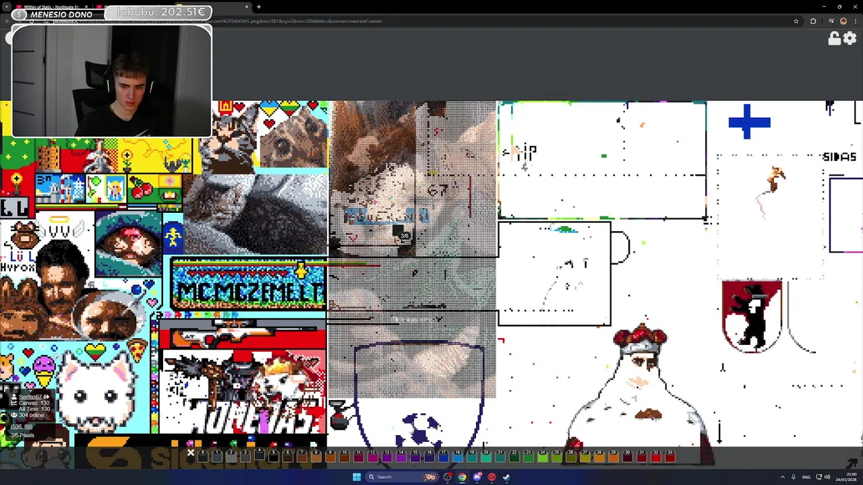
Task: Pick palette color 5
Action: pos(273,457)
